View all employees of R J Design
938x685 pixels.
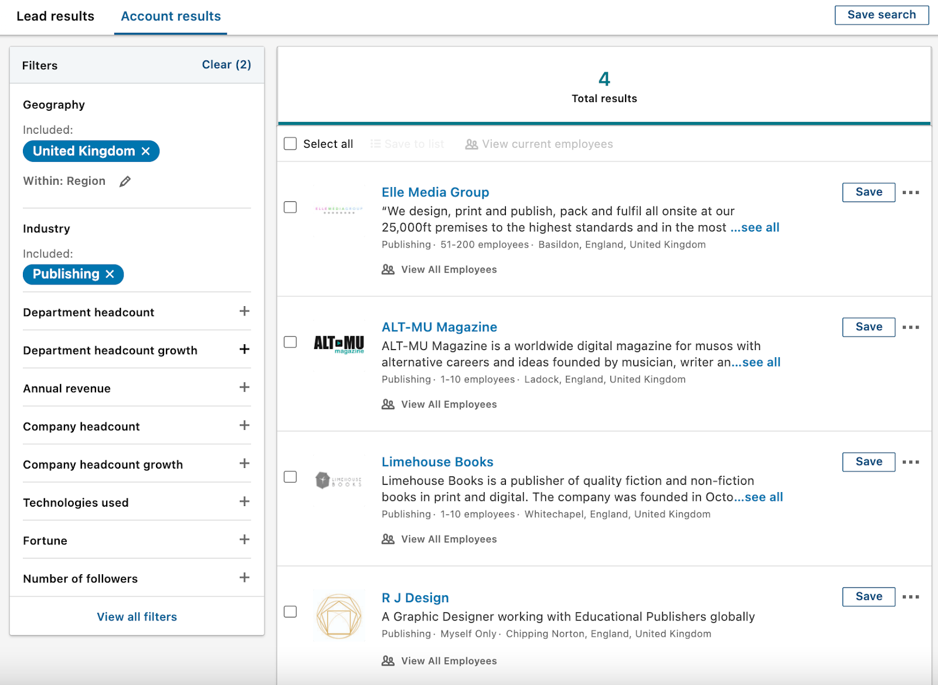439,661
